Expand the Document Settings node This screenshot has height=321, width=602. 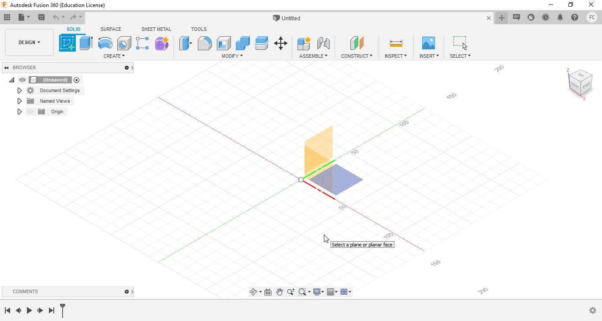click(x=19, y=90)
